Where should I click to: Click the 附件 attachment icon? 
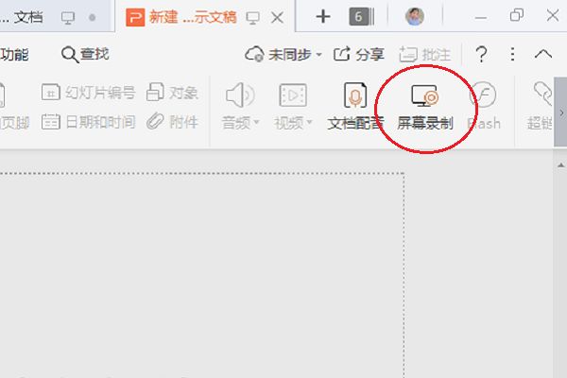(x=173, y=122)
